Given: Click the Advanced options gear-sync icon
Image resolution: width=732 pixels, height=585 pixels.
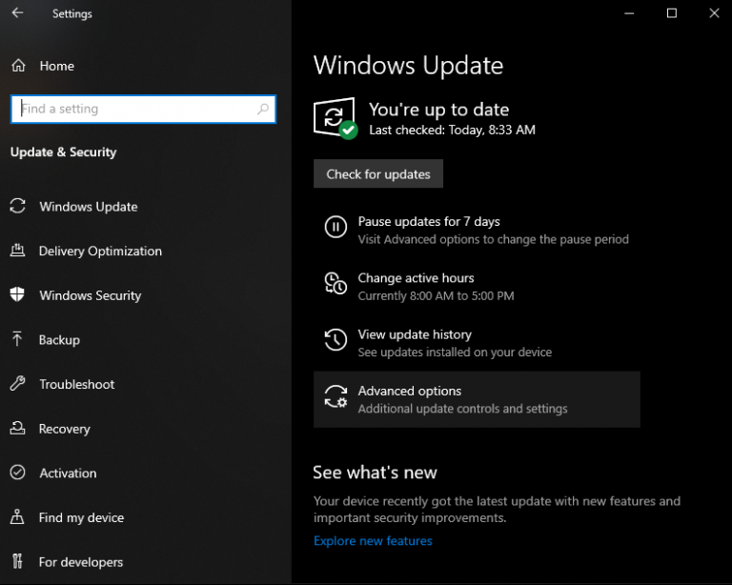Looking at the screenshot, I should pyautogui.click(x=335, y=396).
